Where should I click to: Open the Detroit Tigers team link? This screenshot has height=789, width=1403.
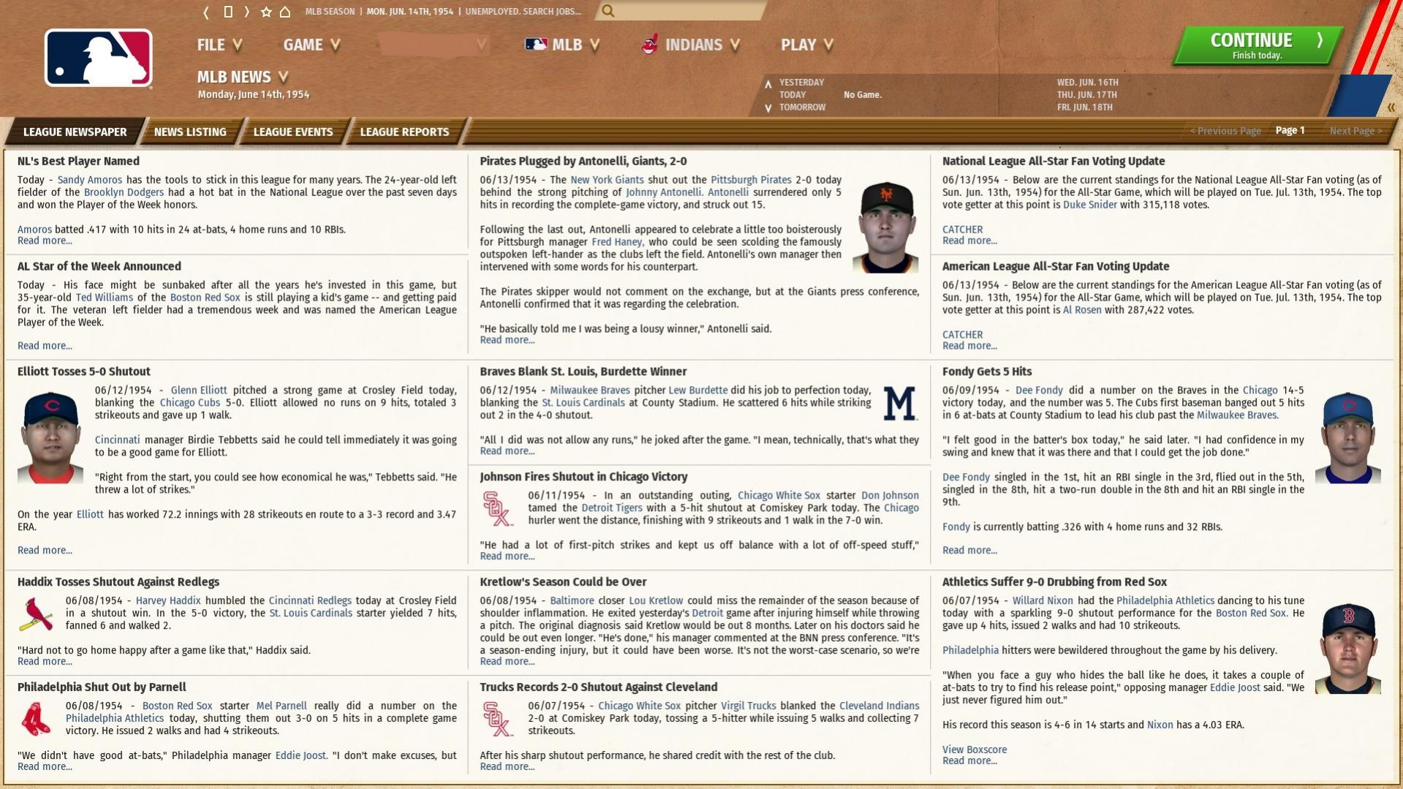click(x=612, y=508)
